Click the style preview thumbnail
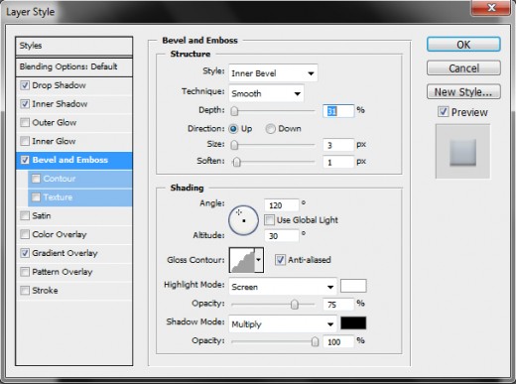This screenshot has height=384, width=516. (x=462, y=152)
